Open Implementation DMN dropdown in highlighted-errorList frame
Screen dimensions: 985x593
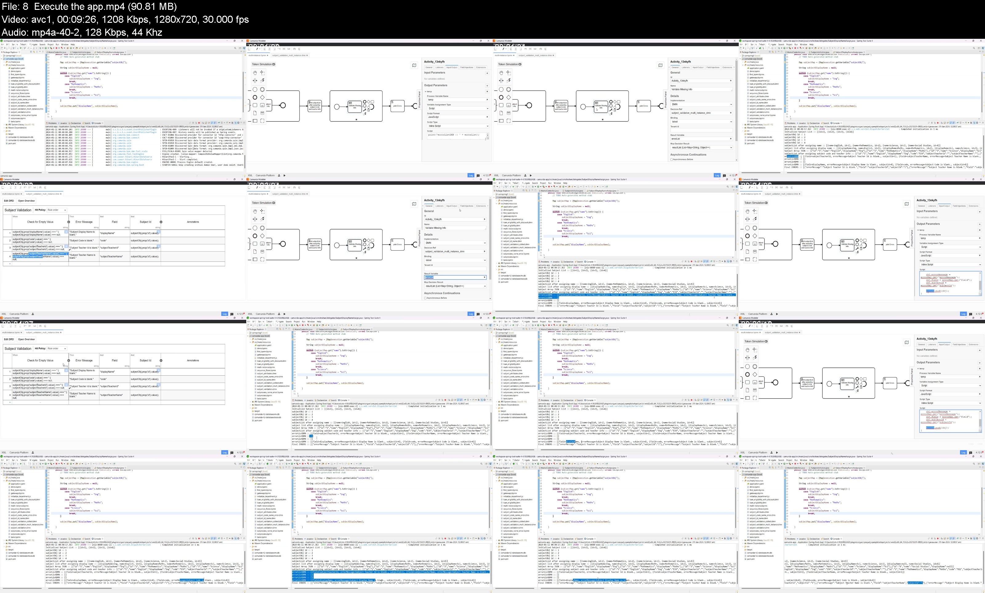point(455,243)
